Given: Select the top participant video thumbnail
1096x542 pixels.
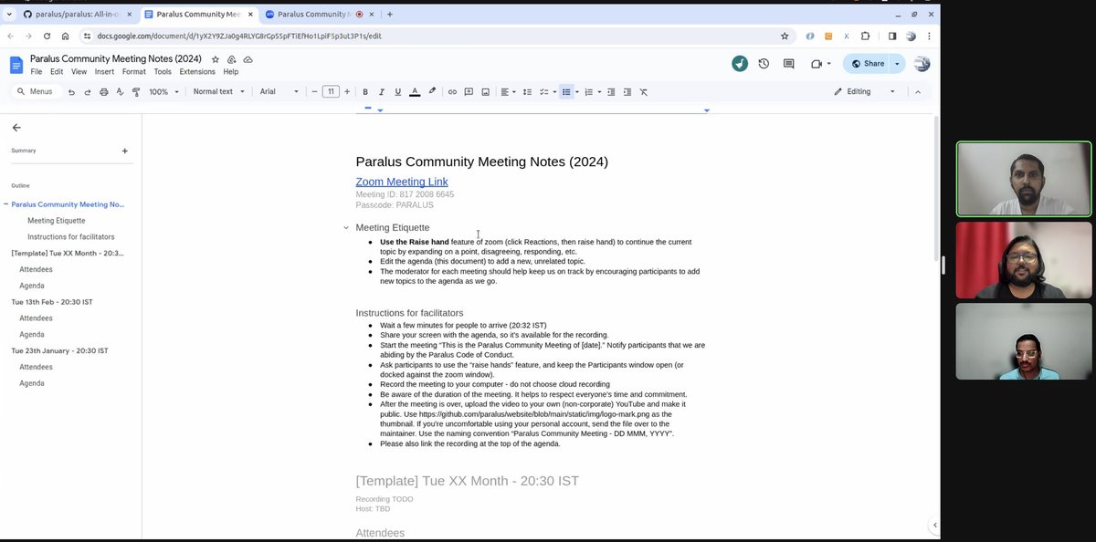Looking at the screenshot, I should pos(1024,179).
